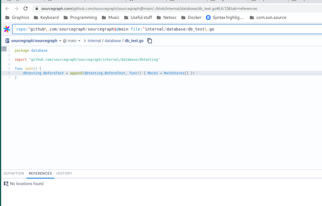Open the Music bookmark folder
This screenshot has height=206, width=322.
[x=110, y=18]
